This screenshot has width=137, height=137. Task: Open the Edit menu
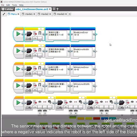coord(8,5)
